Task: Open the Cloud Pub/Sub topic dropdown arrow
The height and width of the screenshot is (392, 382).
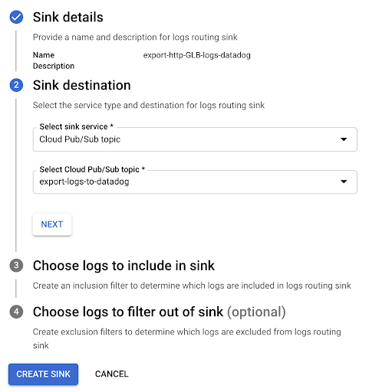Action: (x=344, y=181)
